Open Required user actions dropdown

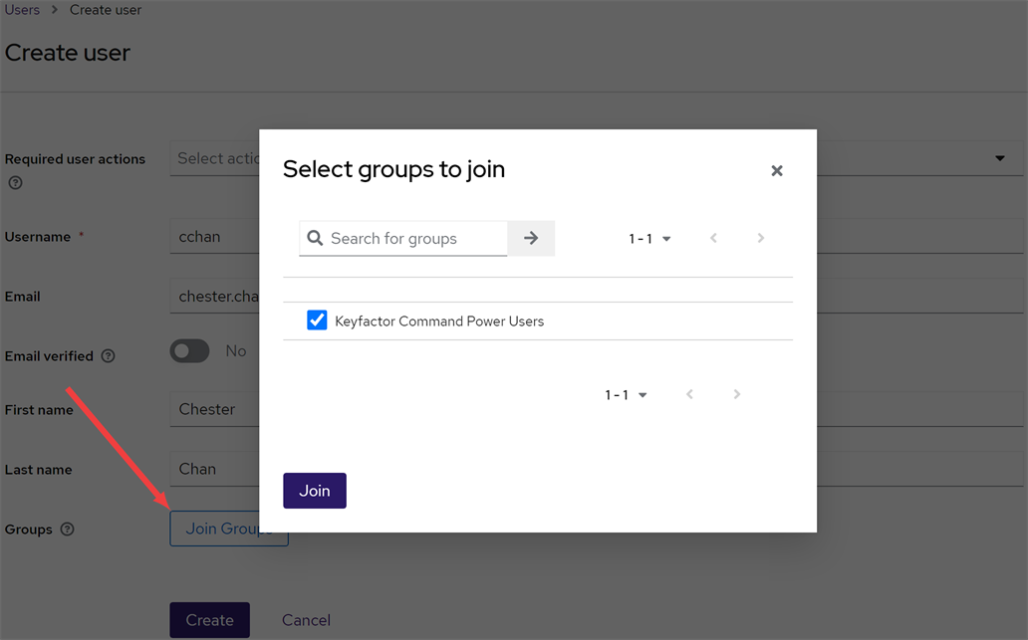(x=999, y=158)
